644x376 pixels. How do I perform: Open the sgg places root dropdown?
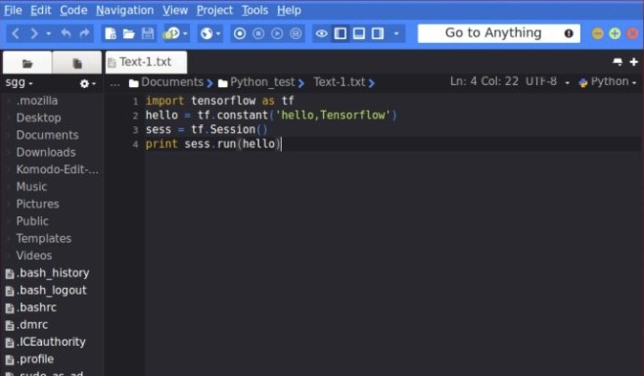pos(19,83)
